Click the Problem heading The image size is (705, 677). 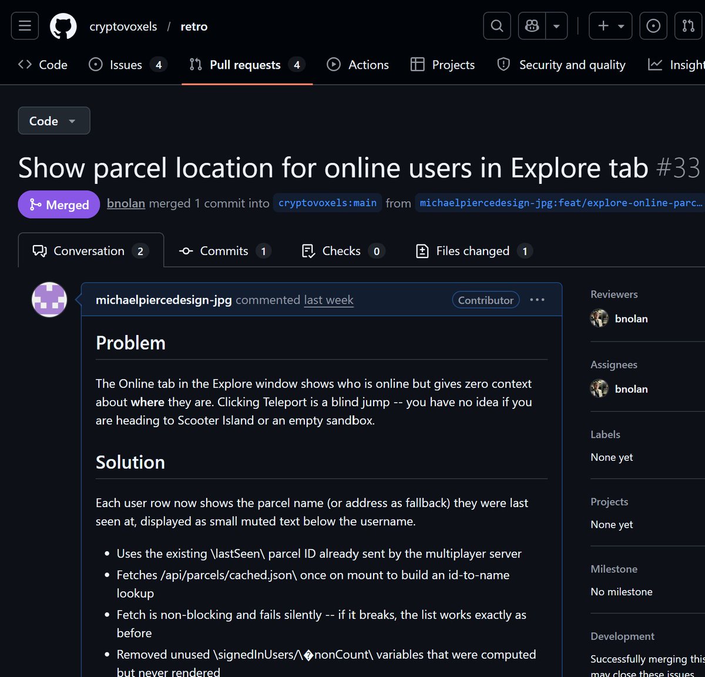[x=130, y=343]
